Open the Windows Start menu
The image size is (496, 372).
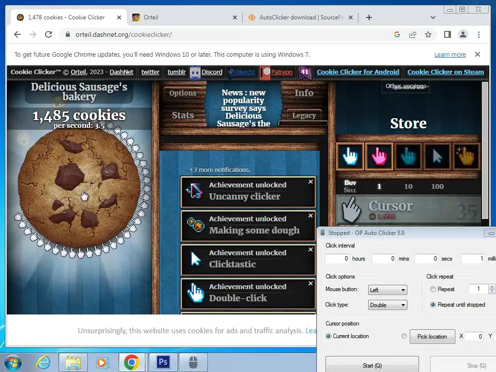(x=13, y=362)
